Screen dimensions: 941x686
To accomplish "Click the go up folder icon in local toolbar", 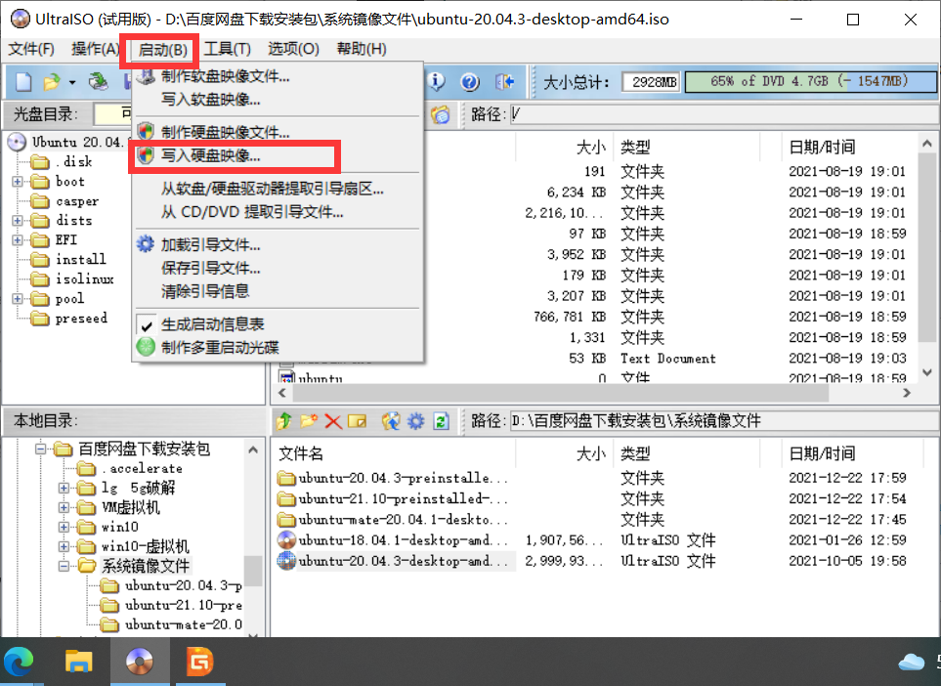I will (284, 421).
